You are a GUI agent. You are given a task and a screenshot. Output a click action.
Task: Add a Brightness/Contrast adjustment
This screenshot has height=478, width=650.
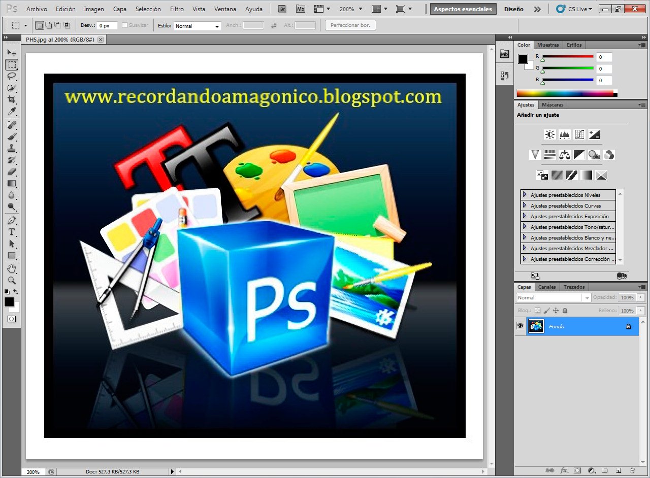pyautogui.click(x=549, y=134)
